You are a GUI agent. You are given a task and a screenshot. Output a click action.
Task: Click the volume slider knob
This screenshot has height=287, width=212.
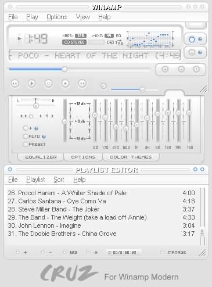click(x=142, y=90)
